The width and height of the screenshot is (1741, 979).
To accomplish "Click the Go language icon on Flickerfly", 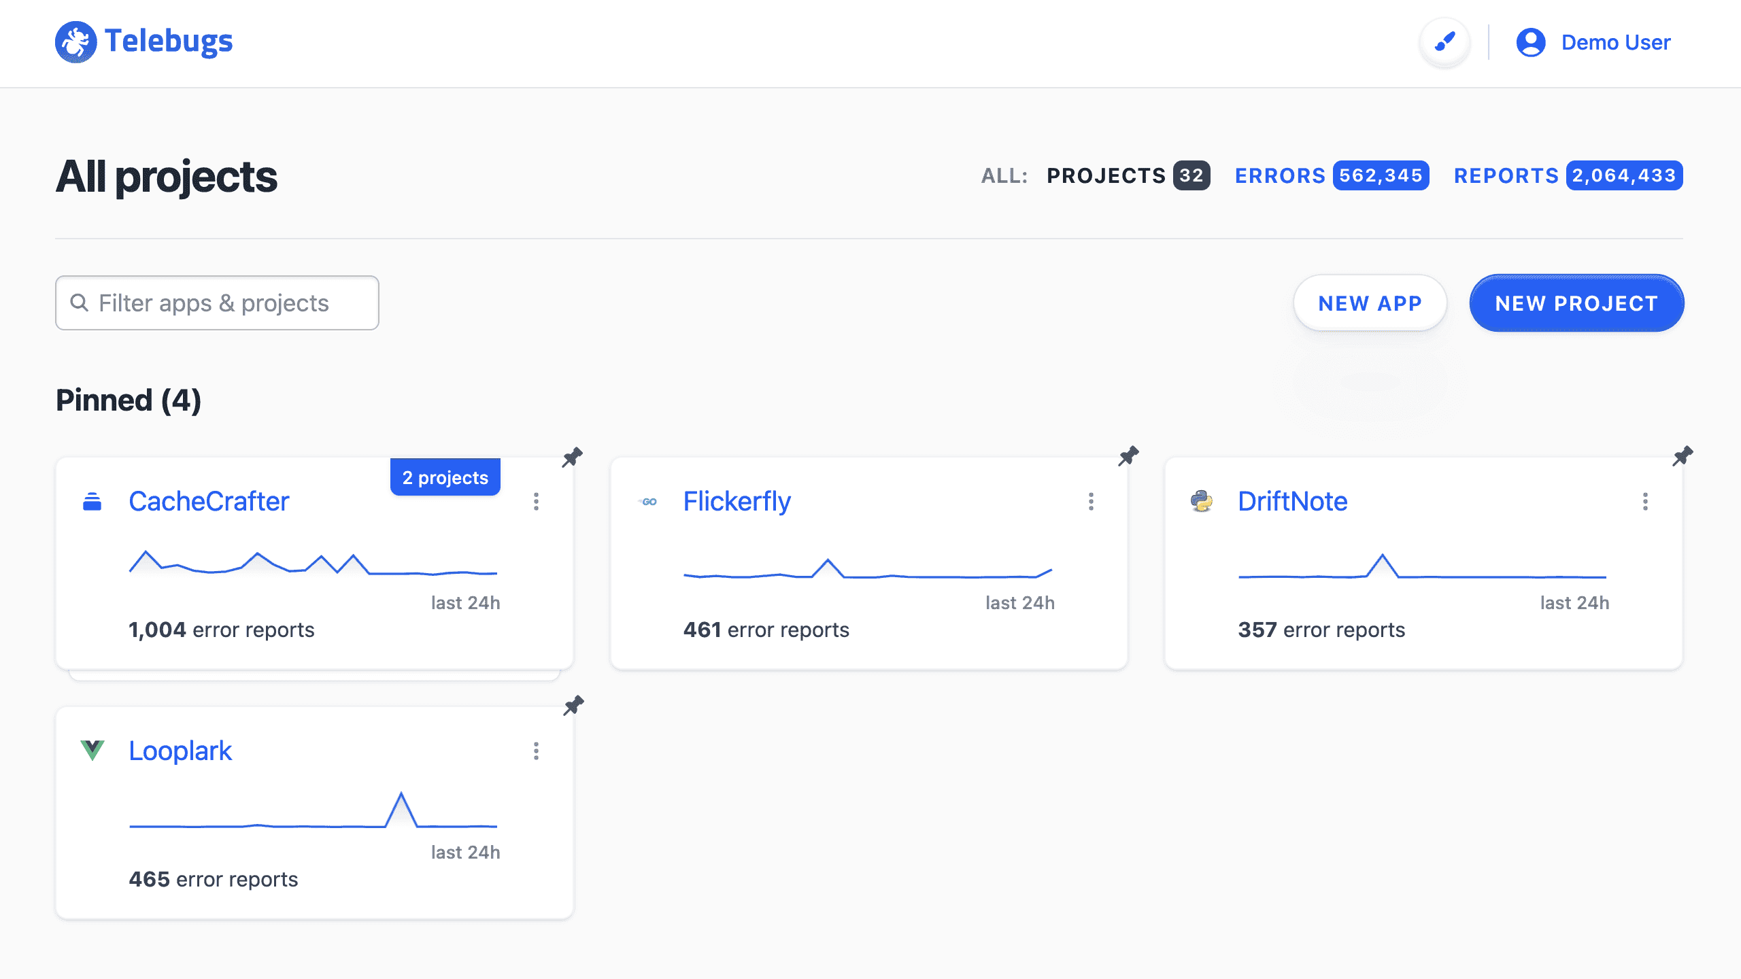I will pyautogui.click(x=648, y=501).
